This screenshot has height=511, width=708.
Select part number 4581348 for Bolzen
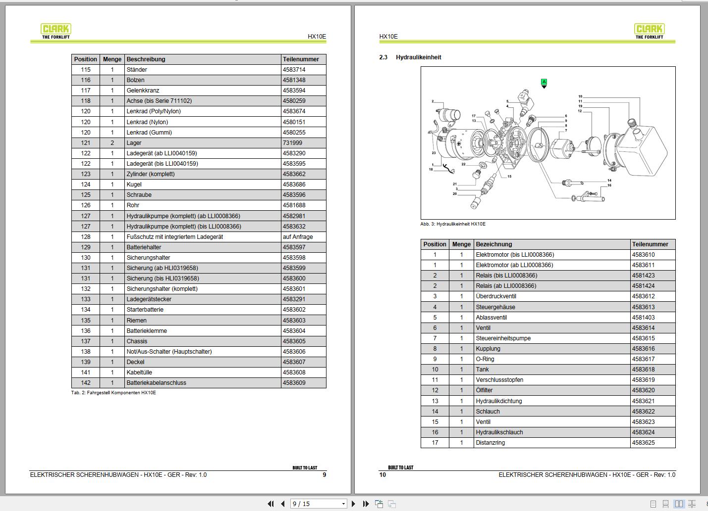click(x=294, y=80)
